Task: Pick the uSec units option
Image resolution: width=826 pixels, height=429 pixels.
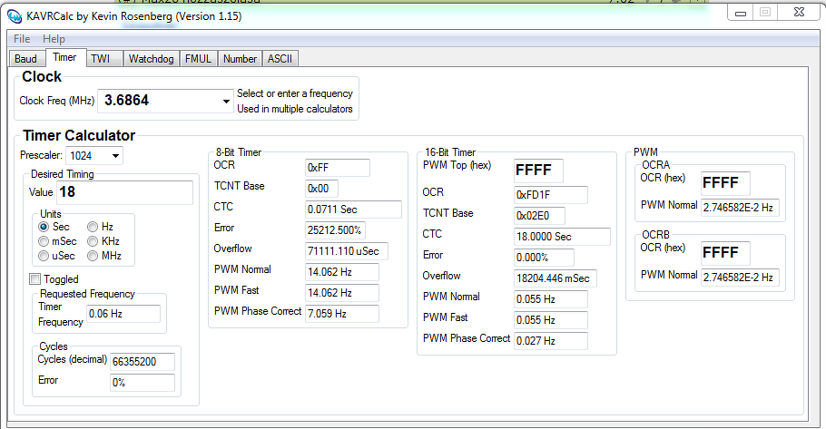Action: 44,256
